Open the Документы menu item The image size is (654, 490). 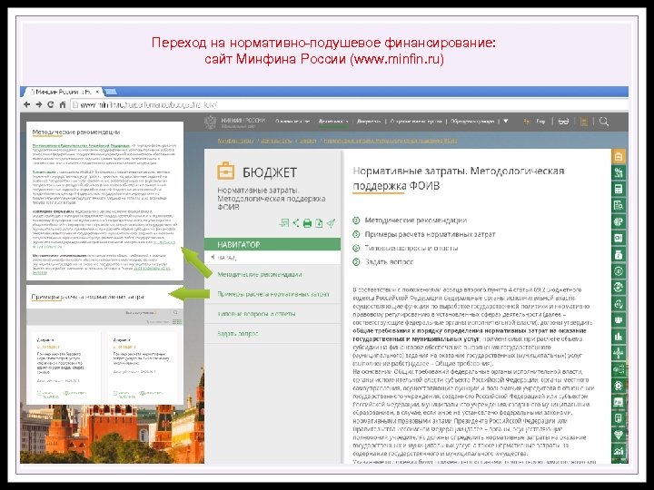(369, 122)
